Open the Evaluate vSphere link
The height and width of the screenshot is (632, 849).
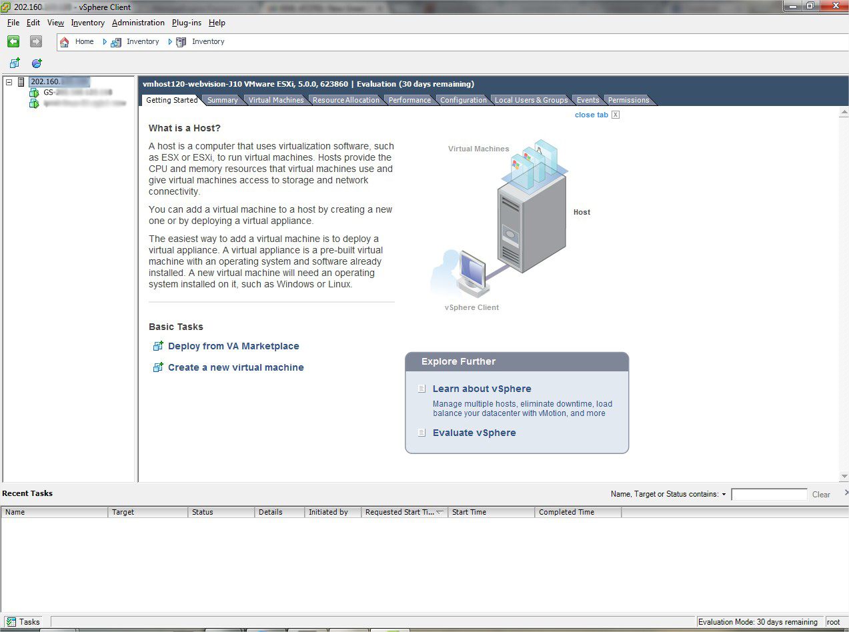pyautogui.click(x=474, y=433)
